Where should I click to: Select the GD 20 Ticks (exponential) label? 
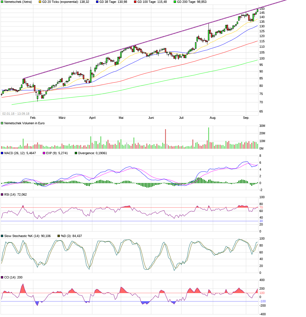tap(66, 2)
